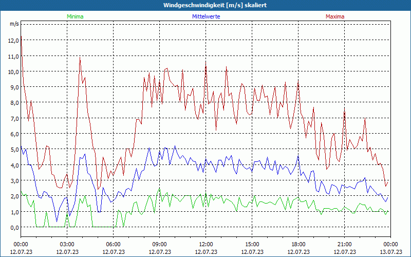This screenshot has height=257, width=411.
Task: Click the '3,0' y-axis value
Action: tap(15, 181)
